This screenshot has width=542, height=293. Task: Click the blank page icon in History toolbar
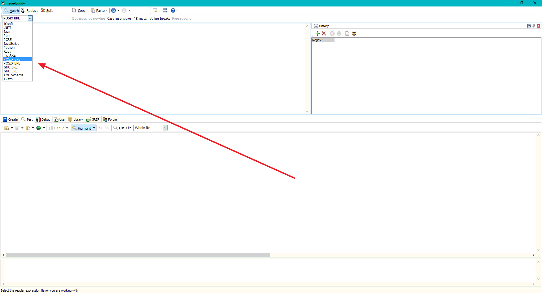pyautogui.click(x=347, y=34)
